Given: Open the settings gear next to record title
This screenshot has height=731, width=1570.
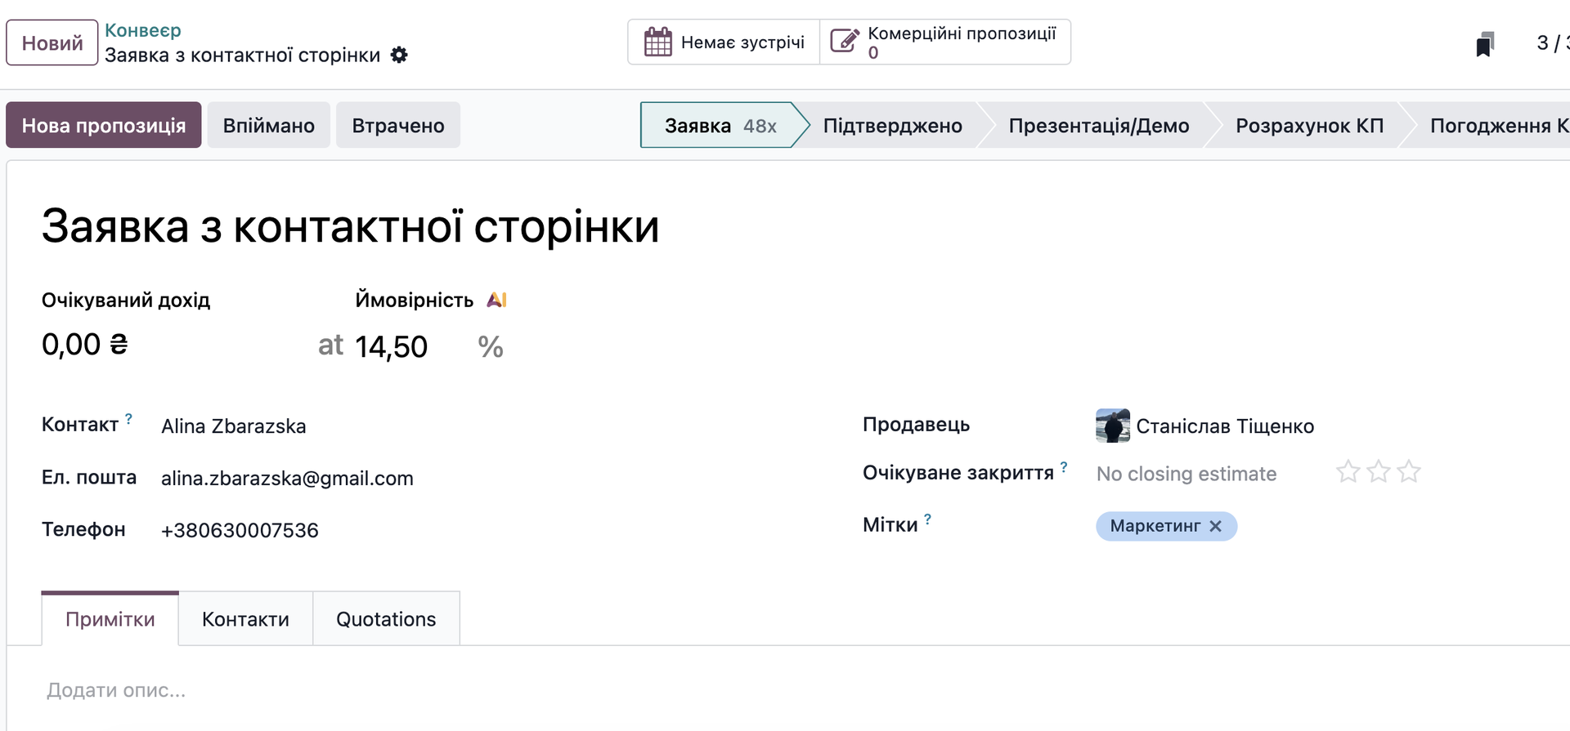Looking at the screenshot, I should tap(399, 55).
